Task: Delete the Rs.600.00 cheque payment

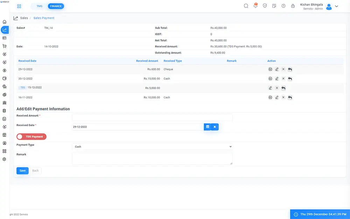Action: pyautogui.click(x=283, y=69)
